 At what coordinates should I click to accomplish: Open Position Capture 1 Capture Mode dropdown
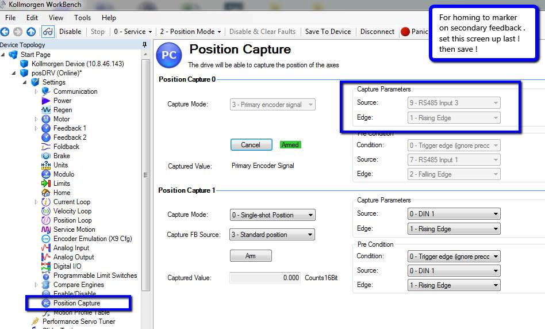pyautogui.click(x=272, y=215)
